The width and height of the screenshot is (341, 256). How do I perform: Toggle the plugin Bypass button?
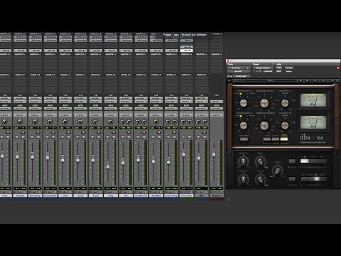pyautogui.click(x=289, y=68)
